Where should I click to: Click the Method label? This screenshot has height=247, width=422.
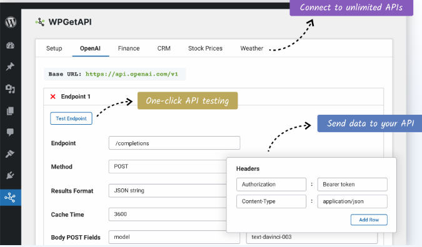(x=62, y=167)
